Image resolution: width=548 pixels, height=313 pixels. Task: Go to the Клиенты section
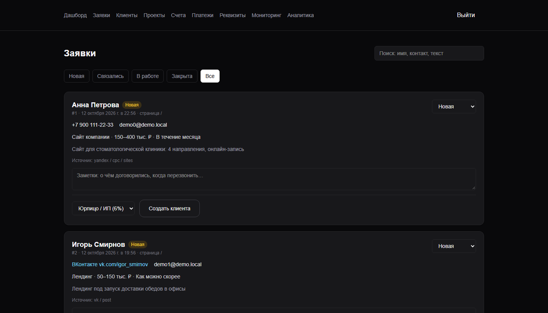127,15
